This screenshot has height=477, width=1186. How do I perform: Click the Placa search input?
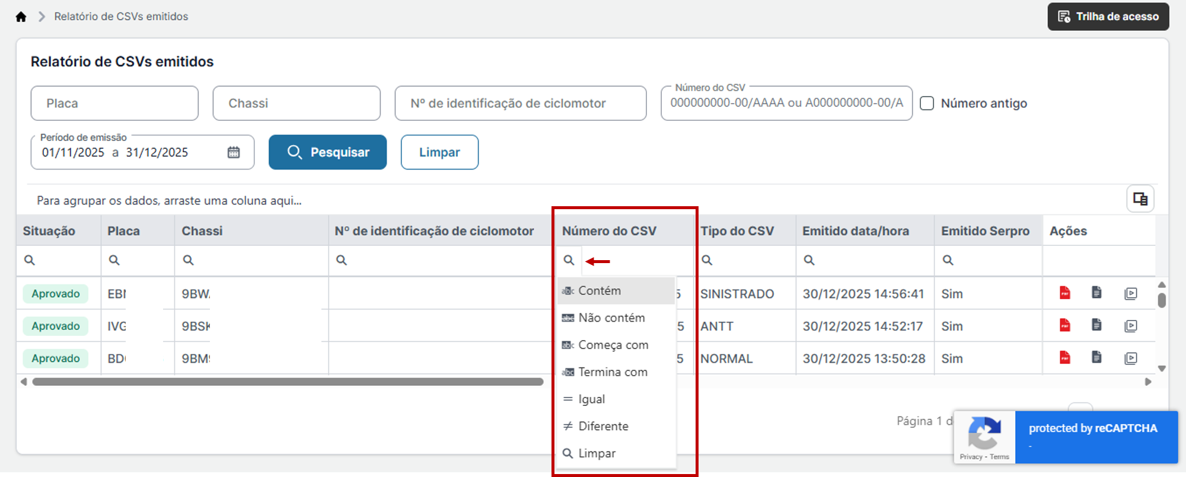coord(114,103)
